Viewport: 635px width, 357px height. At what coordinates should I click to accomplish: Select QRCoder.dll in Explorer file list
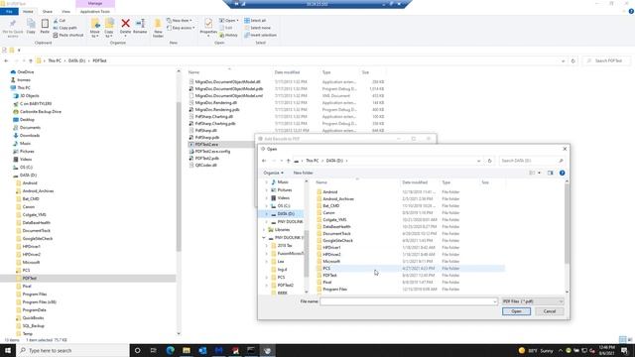[x=205, y=166]
